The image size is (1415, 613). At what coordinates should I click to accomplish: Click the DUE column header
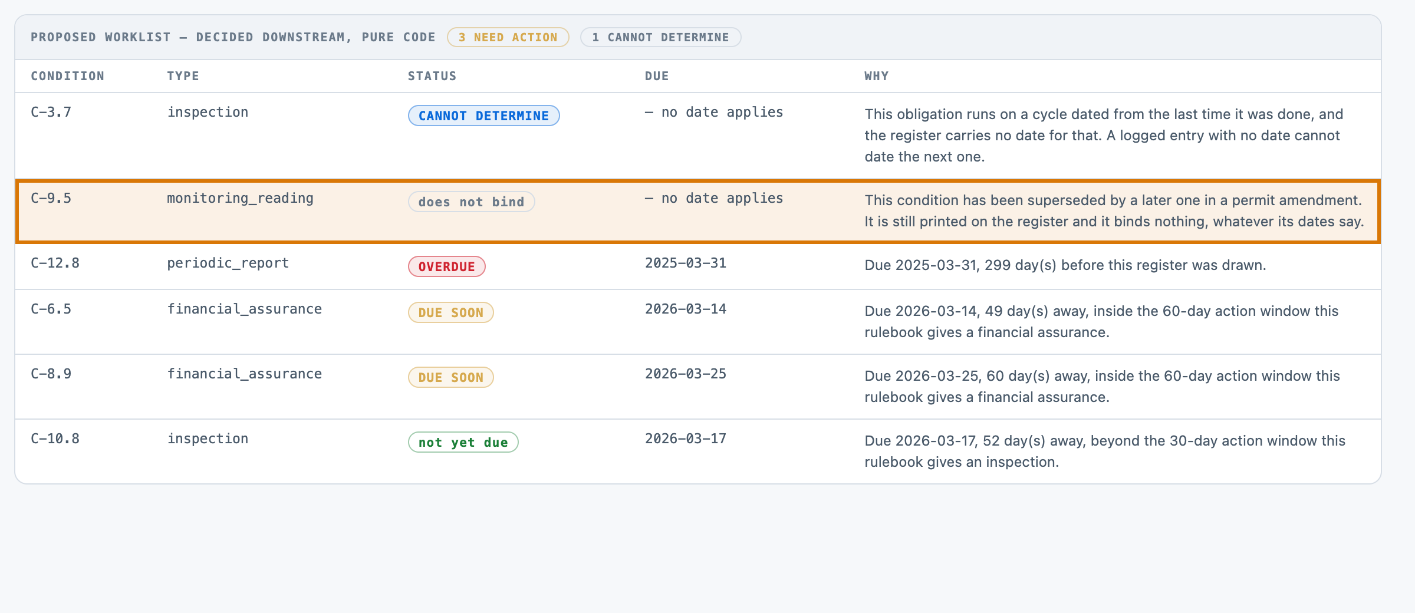[x=657, y=76]
